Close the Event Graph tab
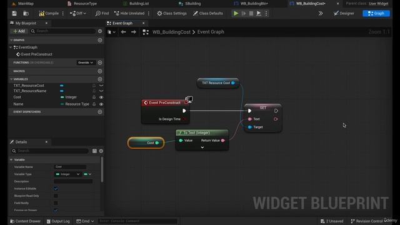 (143, 23)
